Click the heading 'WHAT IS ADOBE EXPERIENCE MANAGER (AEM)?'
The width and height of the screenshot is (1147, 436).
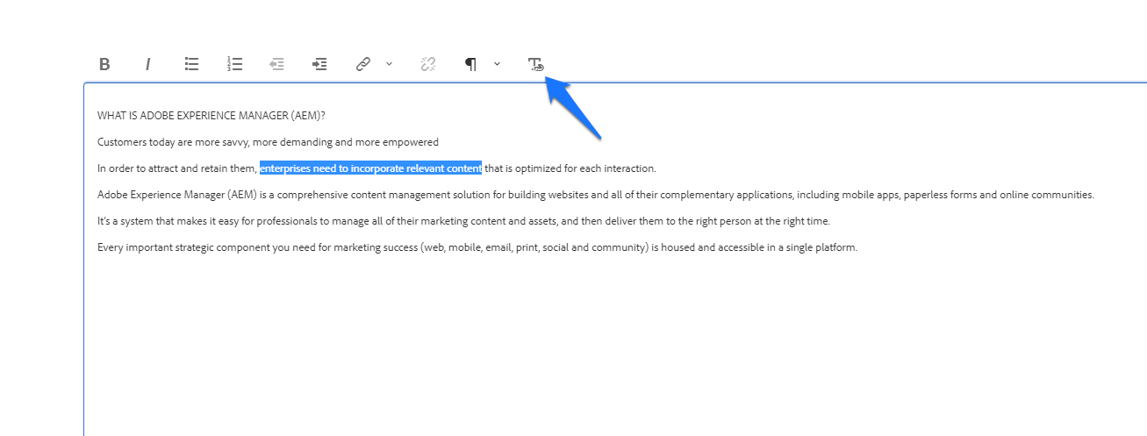[211, 116]
